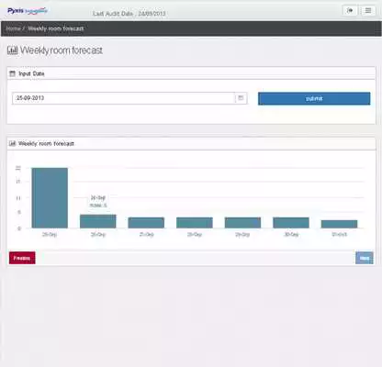Click the Weekly room forecast page title
The width and height of the screenshot is (382, 367).
[62, 50]
